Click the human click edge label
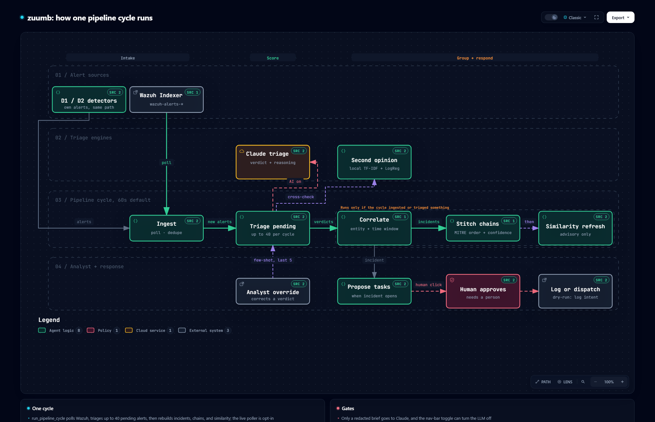The width and height of the screenshot is (655, 422). pyautogui.click(x=429, y=285)
